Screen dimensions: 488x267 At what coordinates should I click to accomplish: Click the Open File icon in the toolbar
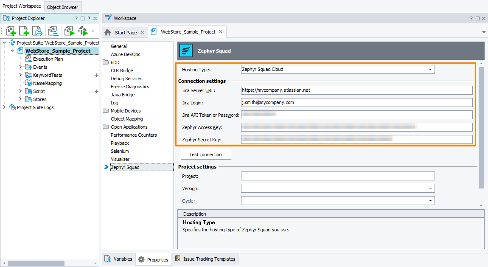coord(37,31)
